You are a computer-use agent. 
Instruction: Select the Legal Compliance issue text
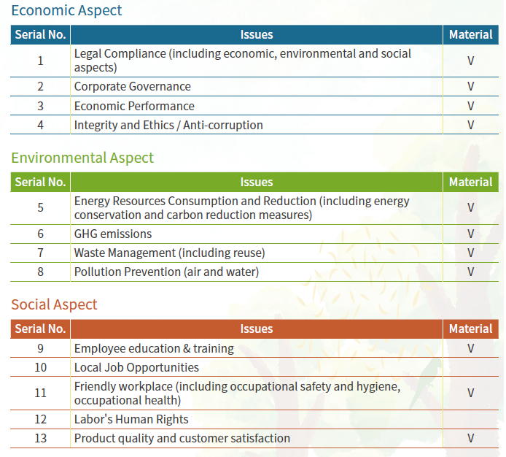(242, 61)
